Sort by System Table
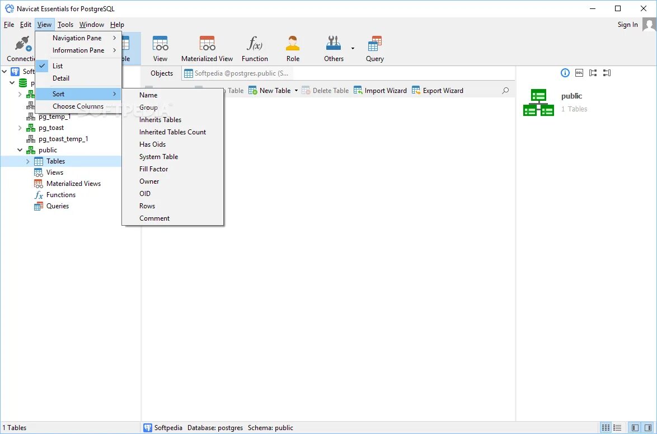Viewport: 657px width, 434px height. tap(172, 156)
